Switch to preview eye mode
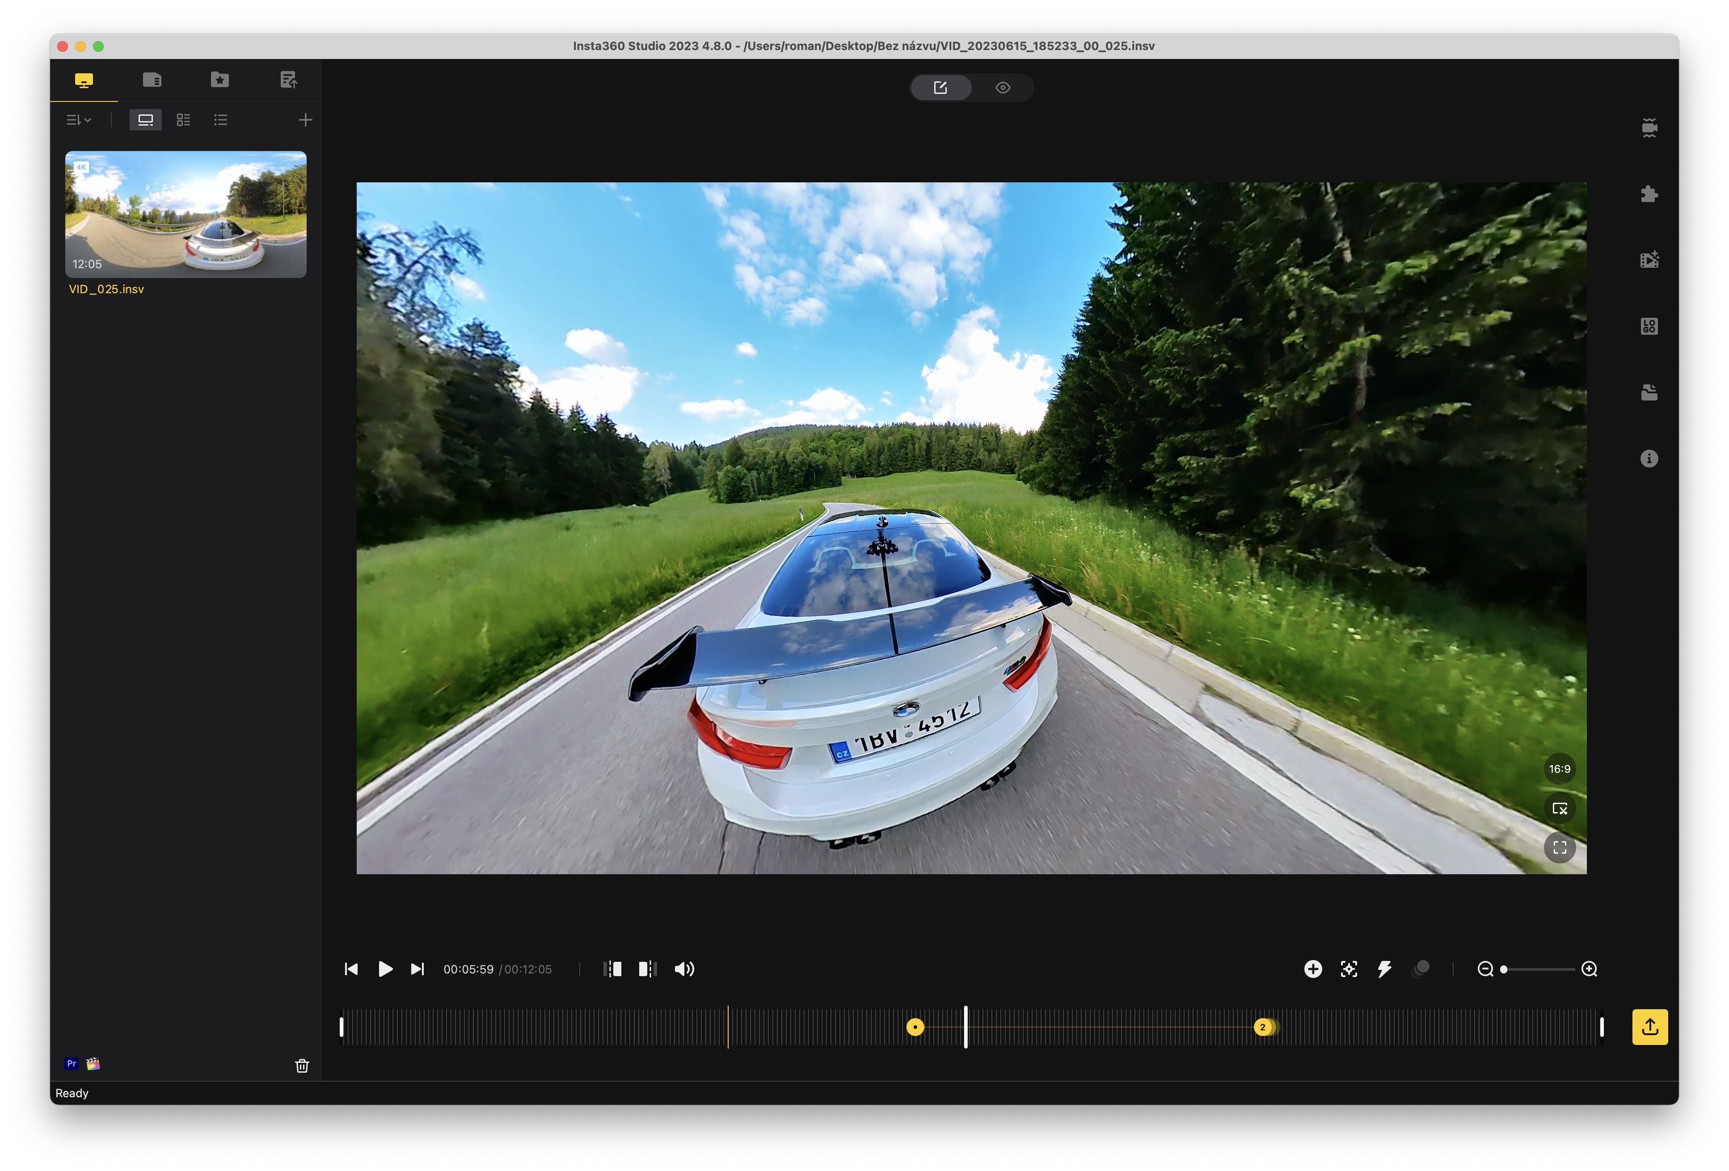 click(1002, 88)
